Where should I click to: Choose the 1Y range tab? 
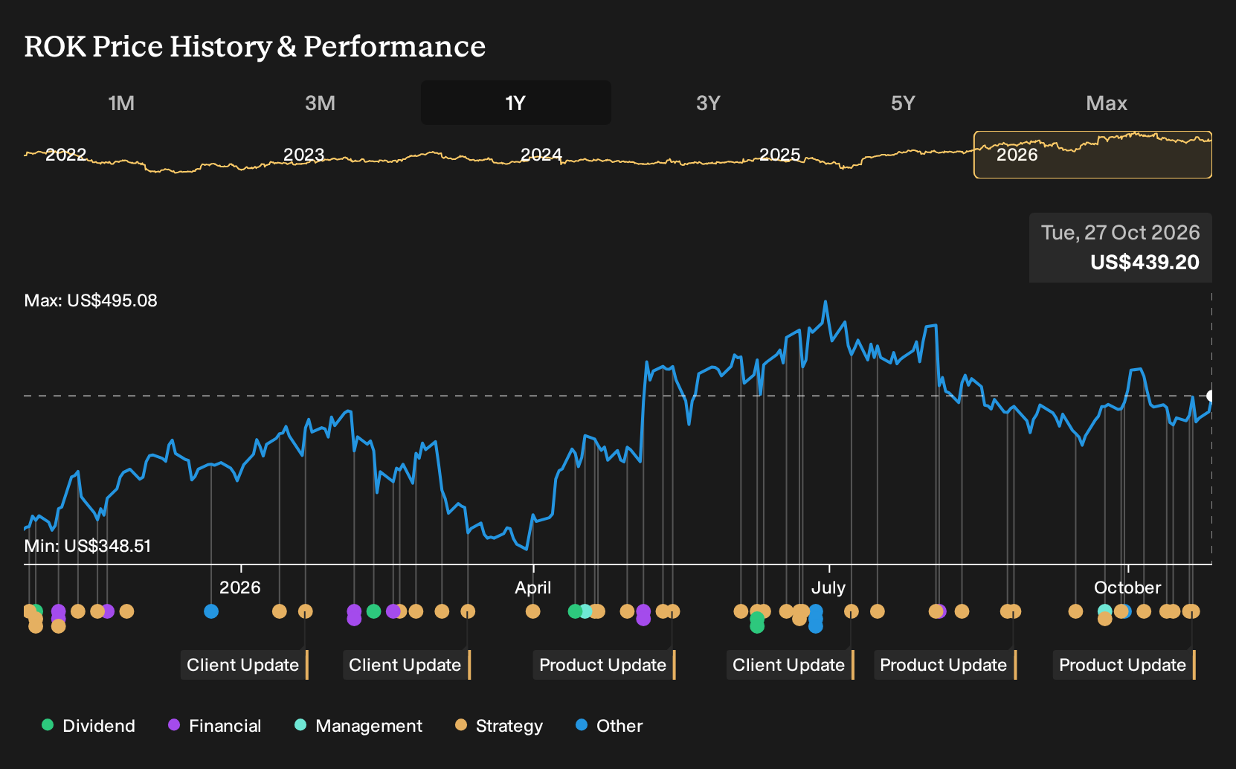(515, 103)
